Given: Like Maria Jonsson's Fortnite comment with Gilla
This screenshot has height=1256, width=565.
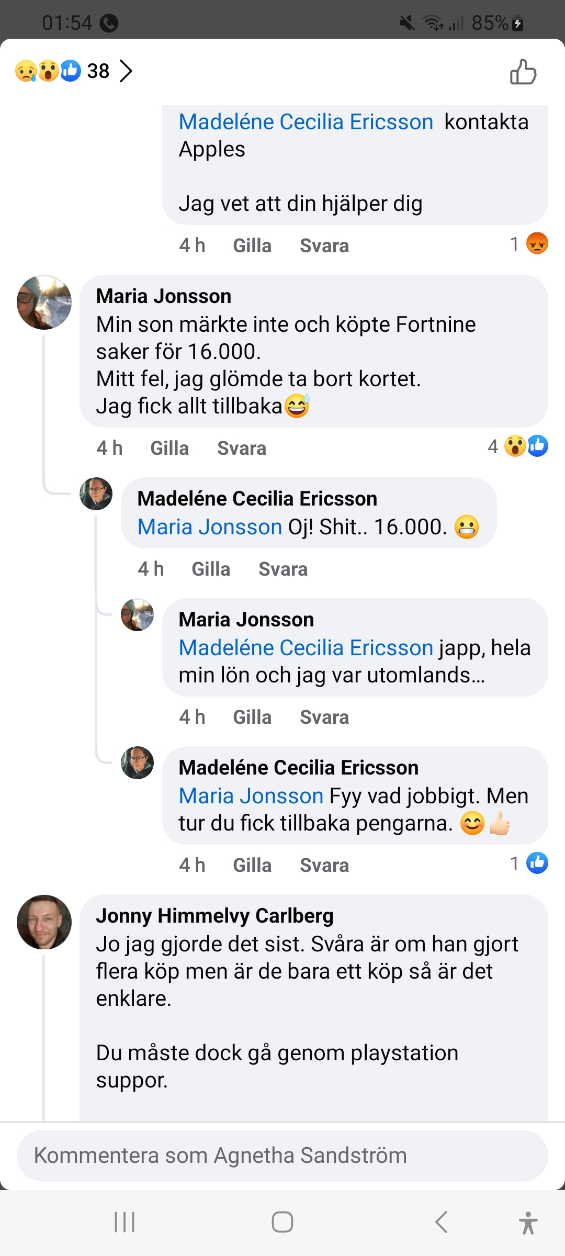Looking at the screenshot, I should click(x=169, y=448).
